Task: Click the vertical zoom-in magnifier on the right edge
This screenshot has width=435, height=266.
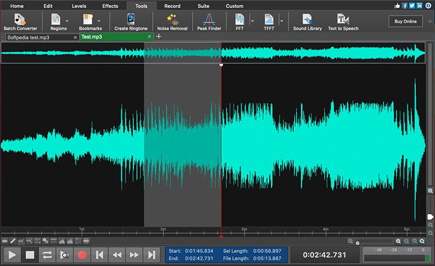Action: pyautogui.click(x=430, y=191)
